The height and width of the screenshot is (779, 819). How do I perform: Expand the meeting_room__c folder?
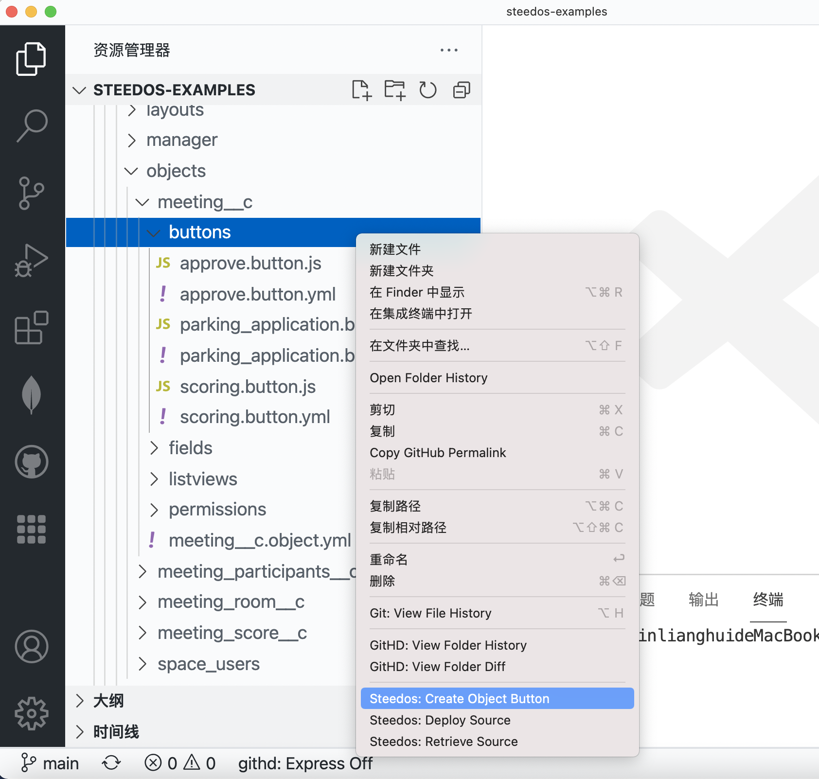click(x=142, y=602)
